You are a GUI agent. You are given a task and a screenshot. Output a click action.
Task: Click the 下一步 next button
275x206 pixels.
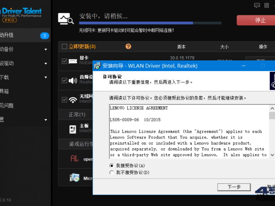[x=234, y=187]
